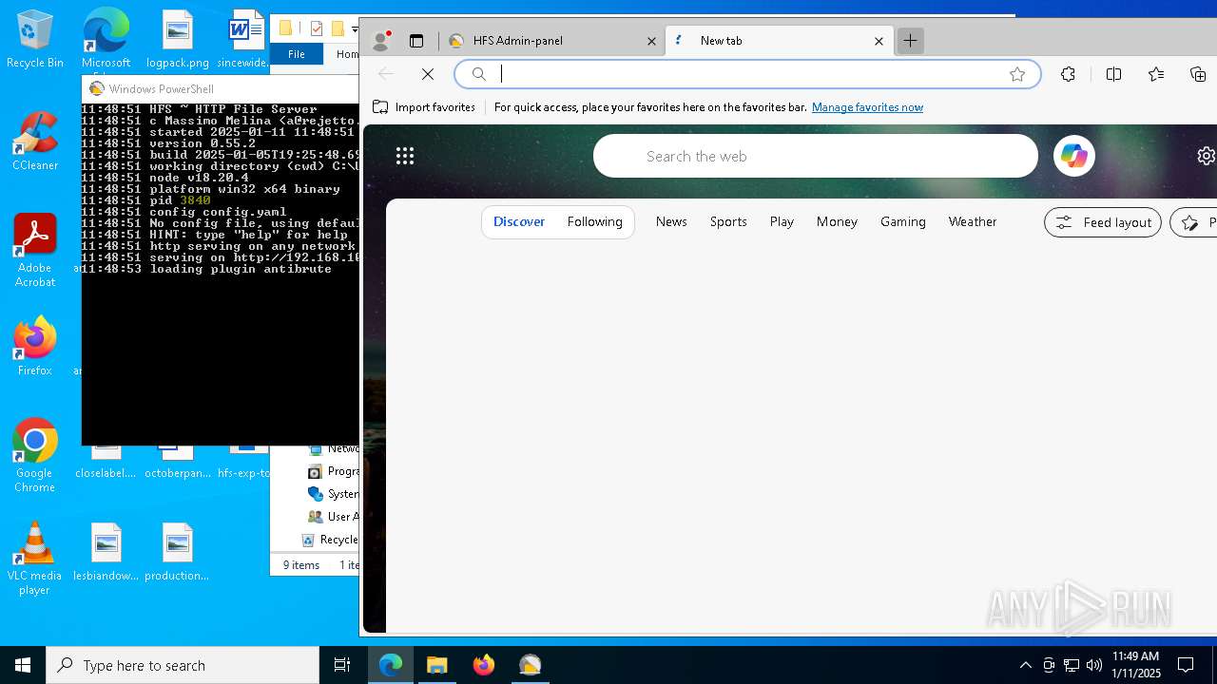This screenshot has height=684, width=1217.
Task: Open the File tab in File Explorer
Action: pyautogui.click(x=297, y=54)
